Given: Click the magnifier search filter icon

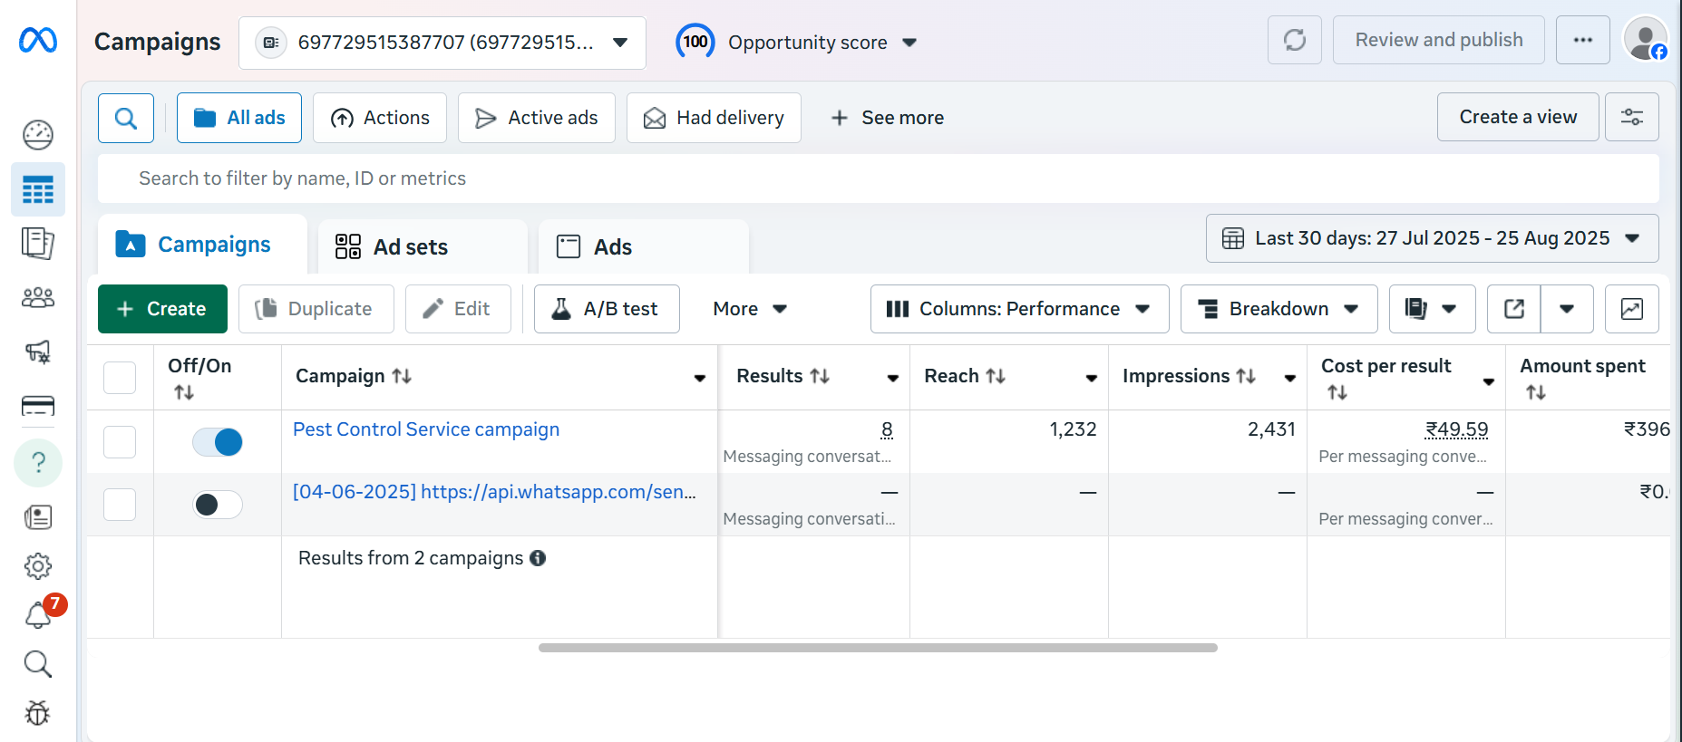Looking at the screenshot, I should (x=126, y=118).
